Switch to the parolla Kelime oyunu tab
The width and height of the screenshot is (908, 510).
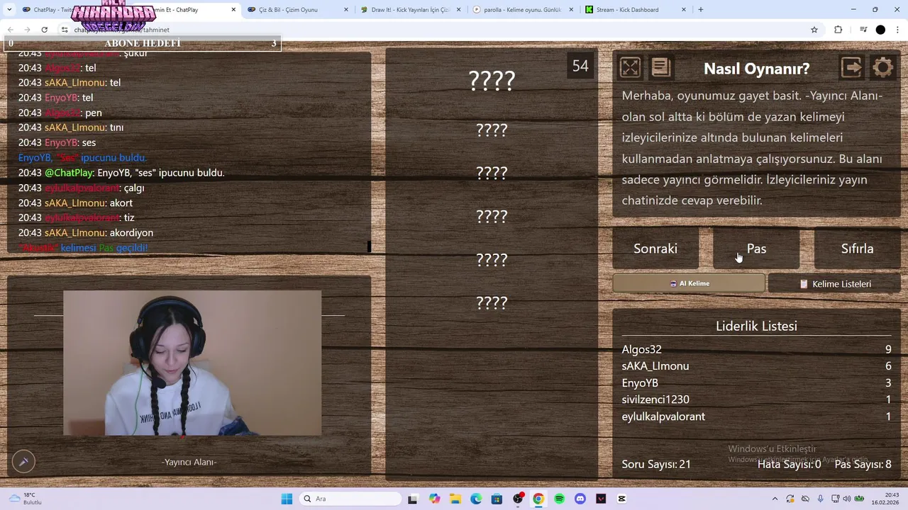(522, 10)
